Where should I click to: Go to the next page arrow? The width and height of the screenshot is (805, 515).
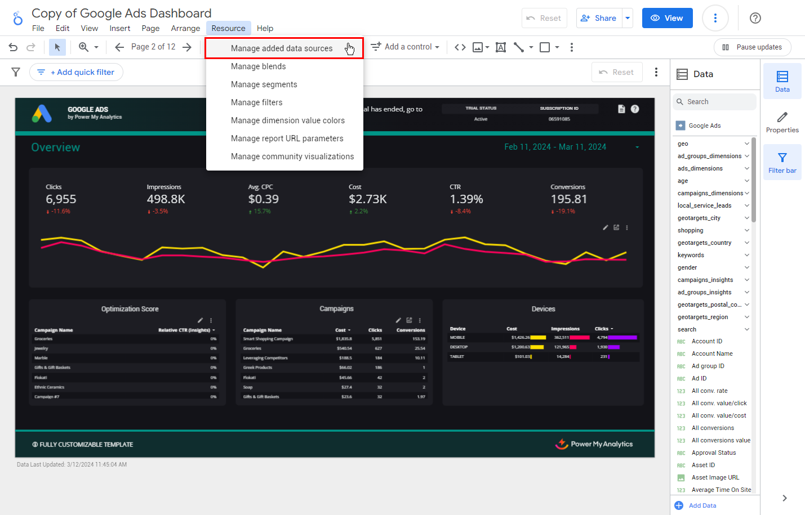point(187,47)
